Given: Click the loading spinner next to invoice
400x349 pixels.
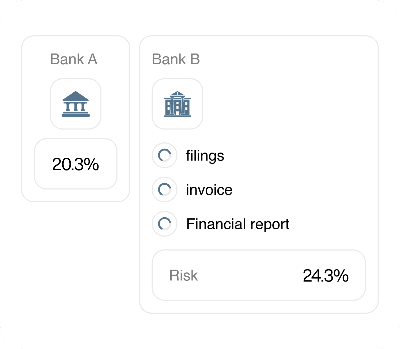Looking at the screenshot, I should 164,189.
